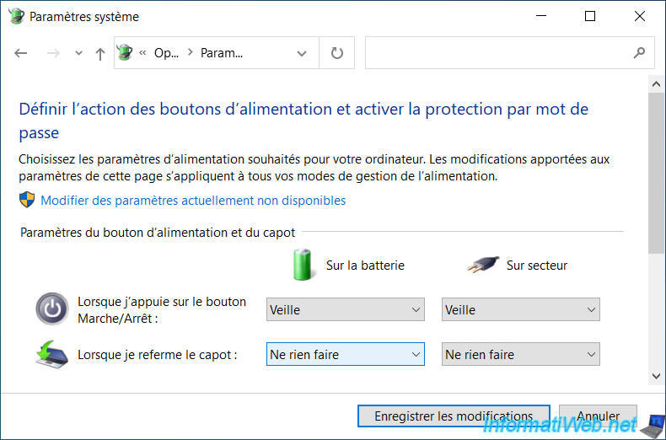Viewport: 666px width, 440px height.
Task: Go up one level with up arrow
Action: (x=100, y=53)
